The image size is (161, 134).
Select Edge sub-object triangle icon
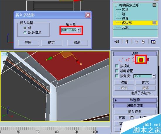click(128, 60)
